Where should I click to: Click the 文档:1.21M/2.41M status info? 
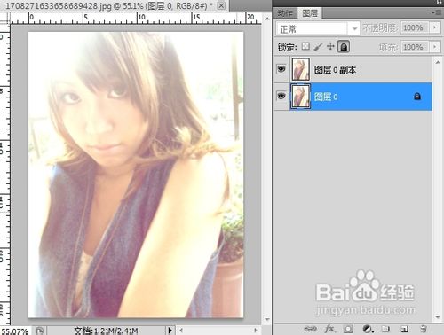pyautogui.click(x=106, y=331)
